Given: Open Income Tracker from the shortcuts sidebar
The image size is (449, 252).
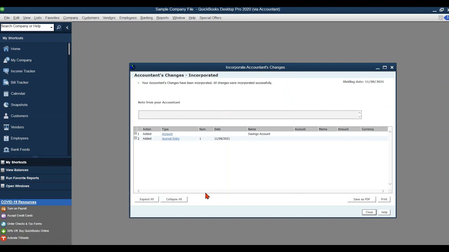Looking at the screenshot, I should coord(23,71).
